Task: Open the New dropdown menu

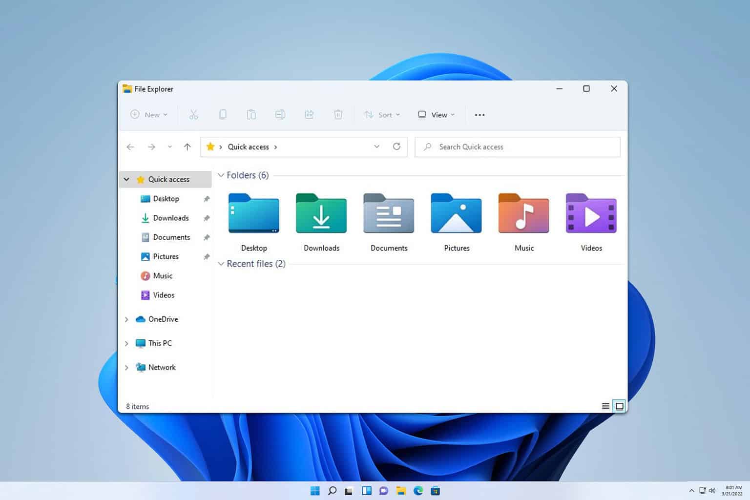Action: 149,115
